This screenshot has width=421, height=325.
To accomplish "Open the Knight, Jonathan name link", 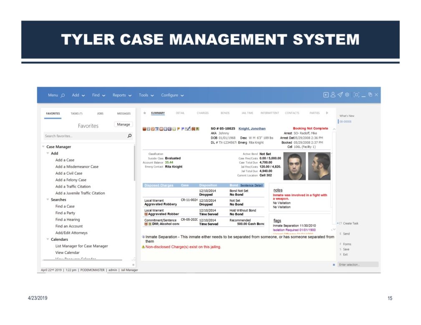I will [x=252, y=129].
